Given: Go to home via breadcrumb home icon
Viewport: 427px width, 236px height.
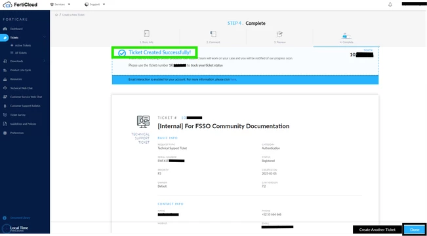Looking at the screenshot, I should tap(56, 14).
